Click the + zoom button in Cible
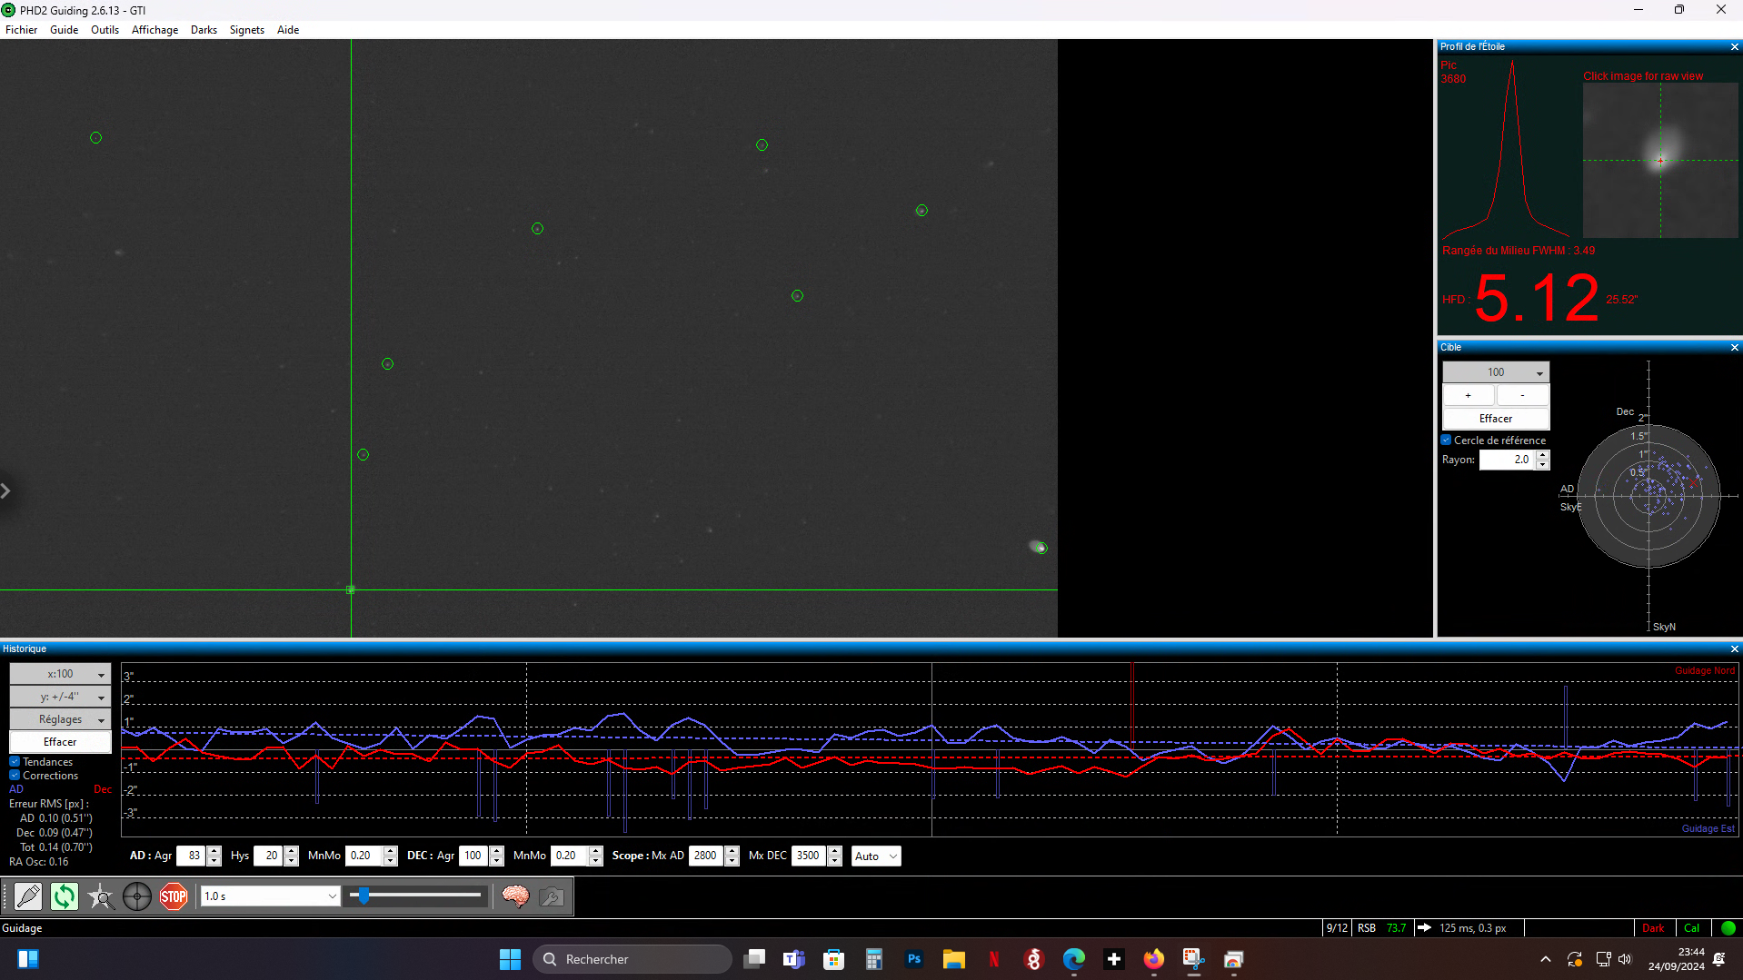Viewport: 1743px width, 980px height. coord(1469,396)
